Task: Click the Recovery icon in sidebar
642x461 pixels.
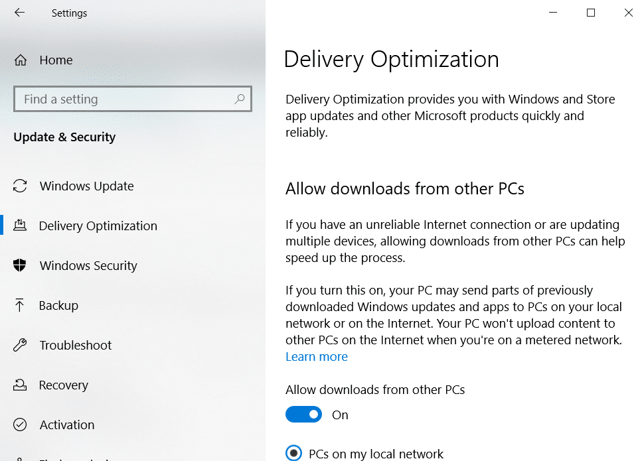Action: [x=20, y=385]
